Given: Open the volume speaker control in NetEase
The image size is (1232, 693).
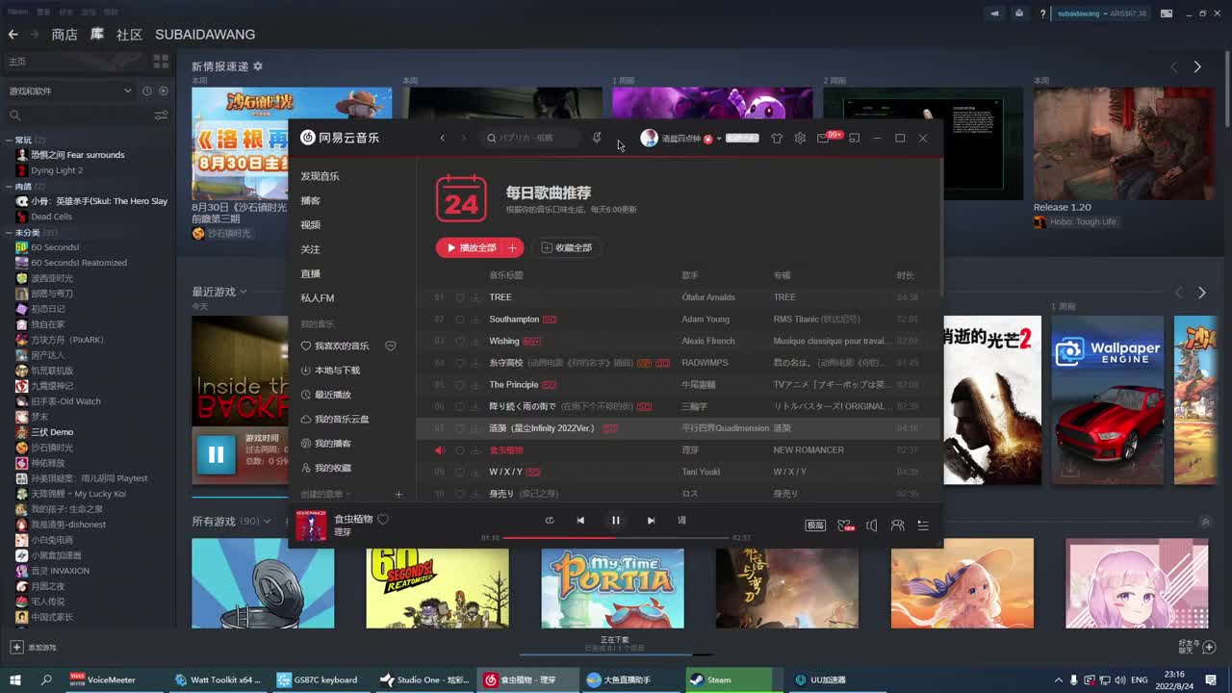Looking at the screenshot, I should tap(871, 526).
